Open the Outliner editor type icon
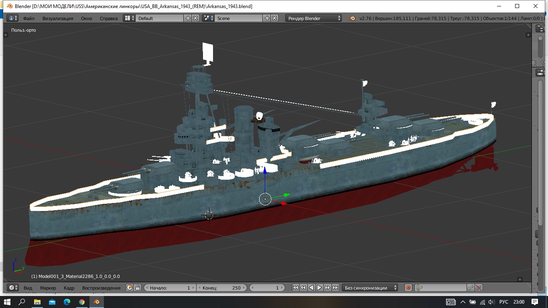This screenshot has height=308, width=548. pos(540,28)
